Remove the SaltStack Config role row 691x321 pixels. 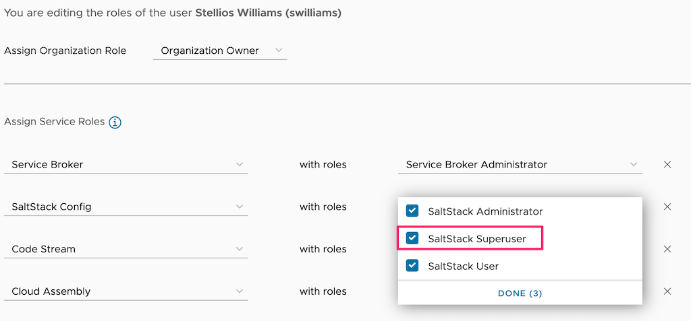click(x=667, y=207)
